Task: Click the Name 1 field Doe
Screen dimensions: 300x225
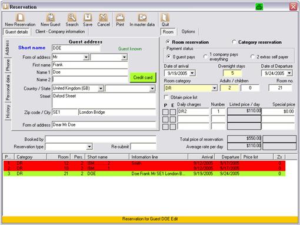Action: click(x=90, y=72)
